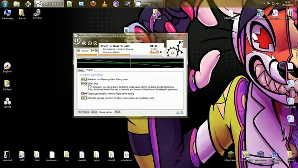Select the Számítógép desktop icon

point(7,14)
